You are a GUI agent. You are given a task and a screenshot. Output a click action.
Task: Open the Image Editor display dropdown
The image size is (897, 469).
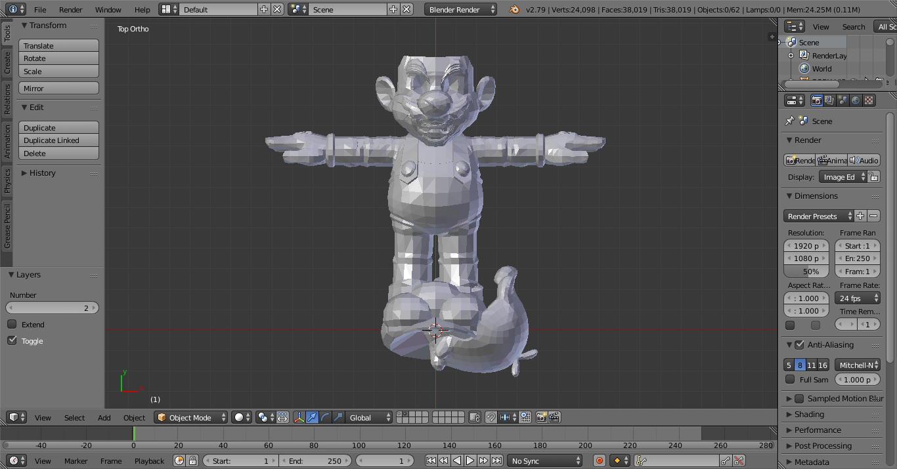tap(843, 177)
